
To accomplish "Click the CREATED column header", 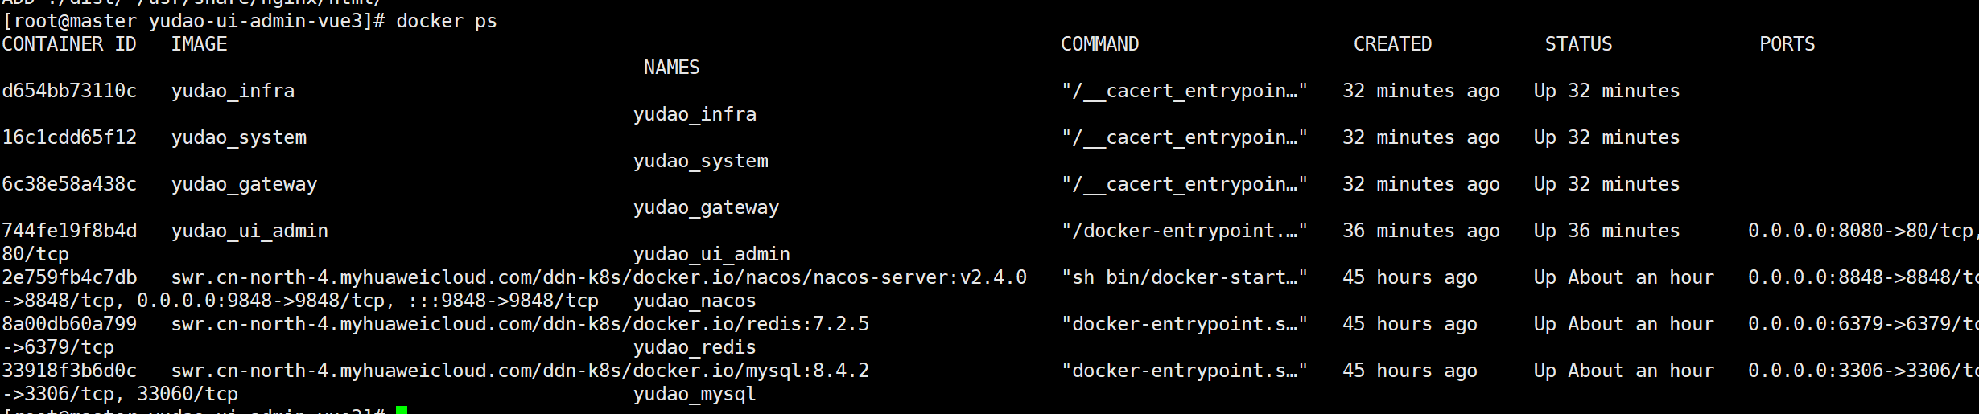I will point(1392,44).
